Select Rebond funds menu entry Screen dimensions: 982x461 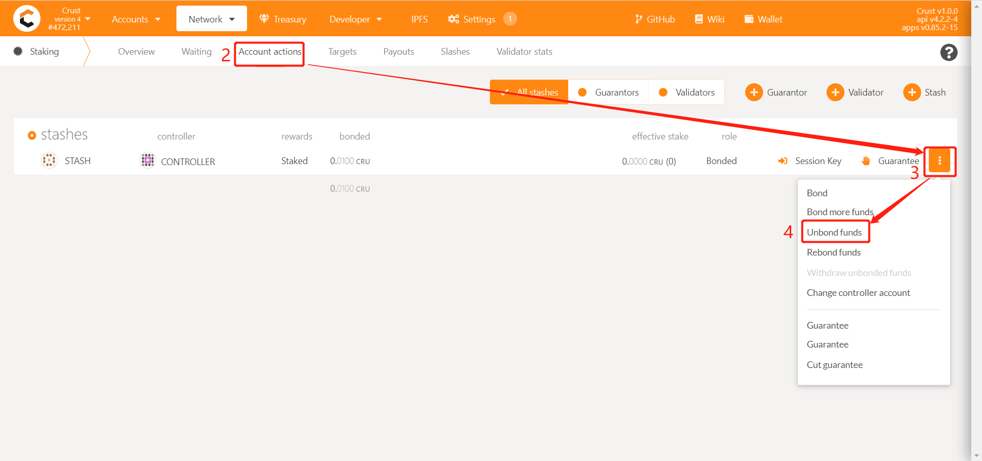(834, 252)
